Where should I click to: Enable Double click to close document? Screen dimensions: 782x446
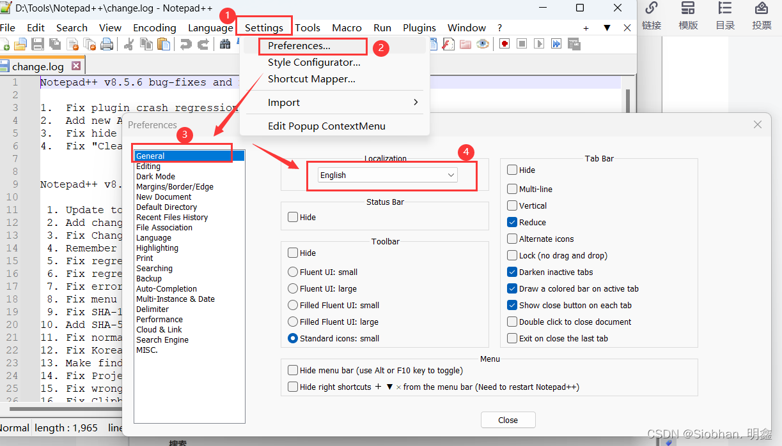pos(512,322)
